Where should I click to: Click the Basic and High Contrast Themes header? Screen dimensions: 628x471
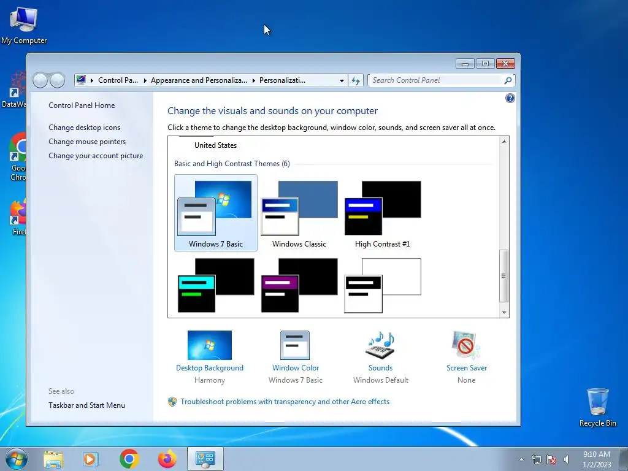click(x=232, y=164)
